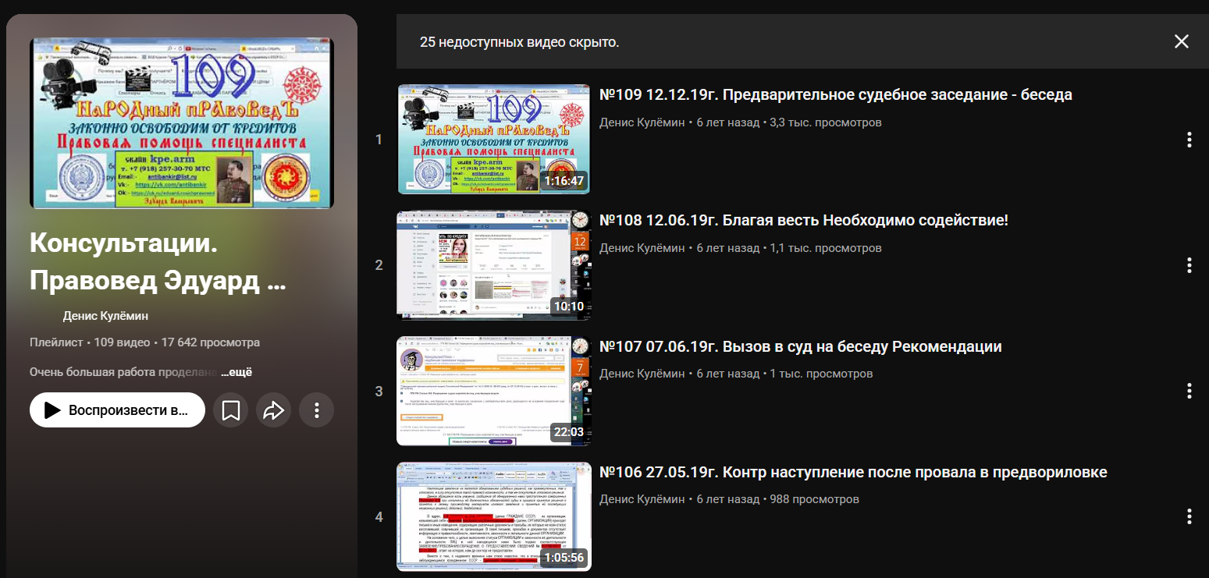Click the large playlist cover image
Image resolution: width=1209 pixels, height=578 pixels.
(x=181, y=123)
